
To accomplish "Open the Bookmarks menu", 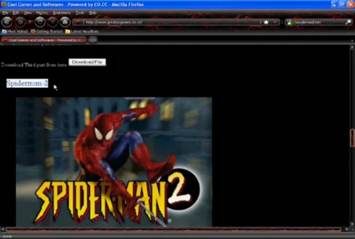I will point(62,13).
